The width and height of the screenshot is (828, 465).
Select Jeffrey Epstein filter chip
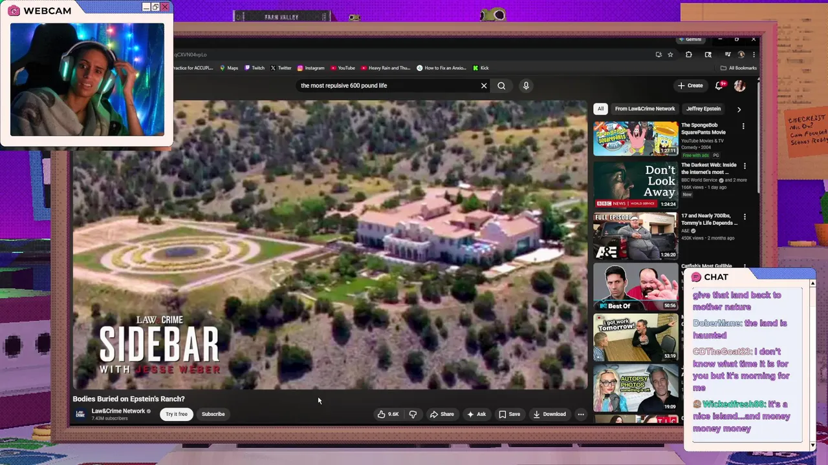coord(703,108)
